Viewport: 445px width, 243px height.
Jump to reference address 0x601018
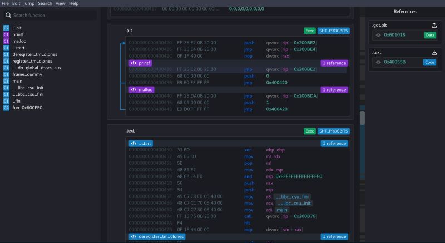tap(394, 35)
